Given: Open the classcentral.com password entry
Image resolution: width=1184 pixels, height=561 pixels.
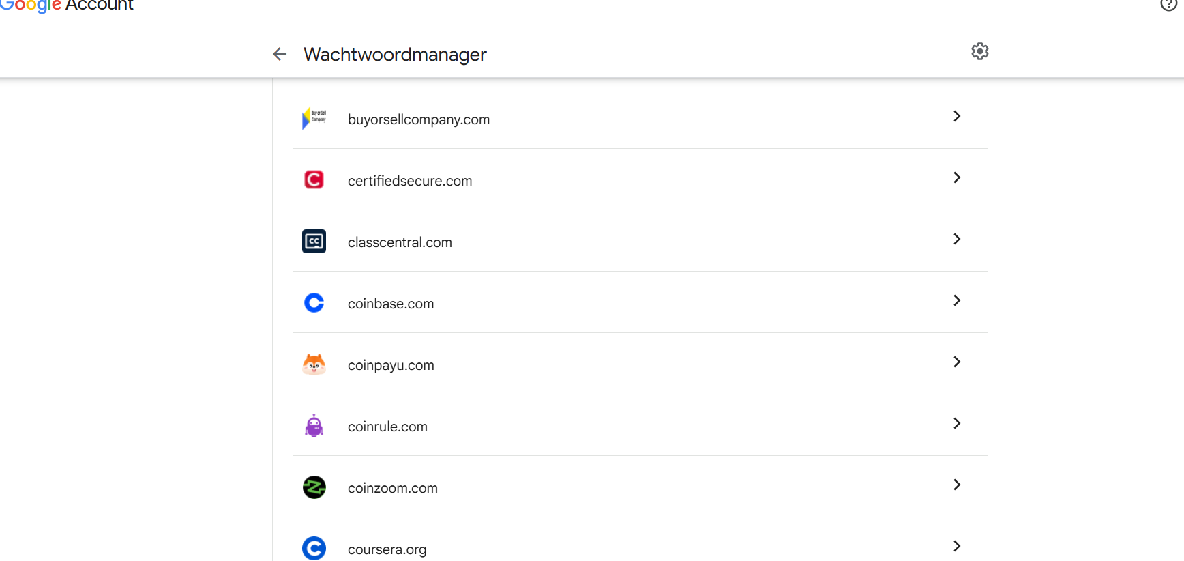Looking at the screenshot, I should pos(400,242).
